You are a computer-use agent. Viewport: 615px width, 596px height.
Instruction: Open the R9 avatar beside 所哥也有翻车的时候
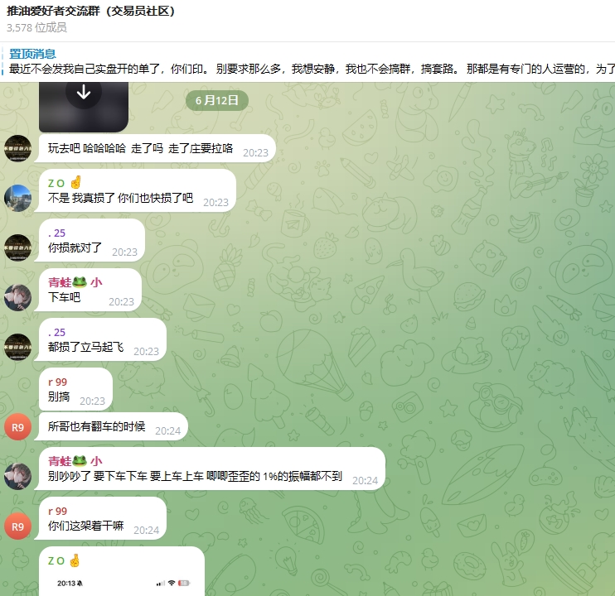coord(17,427)
